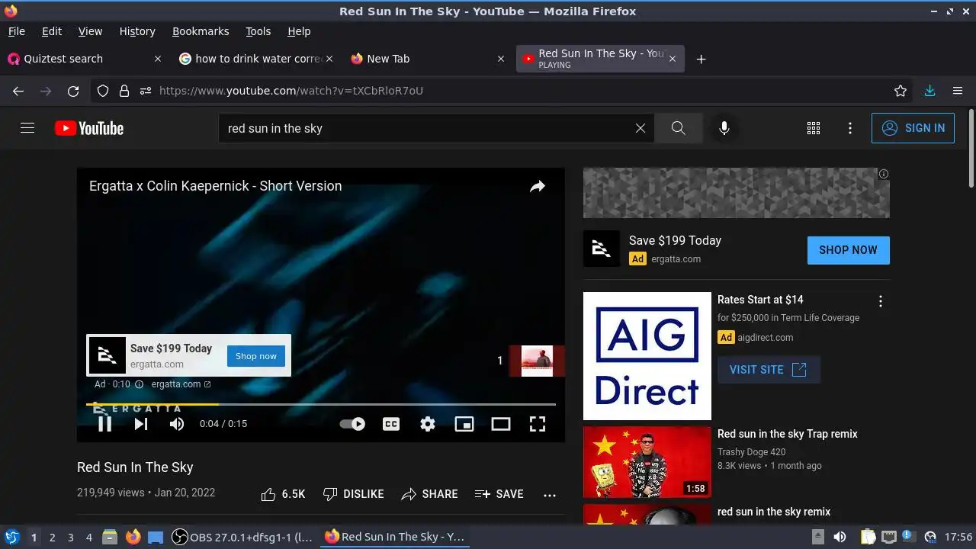976x549 pixels.
Task: Open the YouTube guide hamburger menu
Action: pyautogui.click(x=27, y=128)
